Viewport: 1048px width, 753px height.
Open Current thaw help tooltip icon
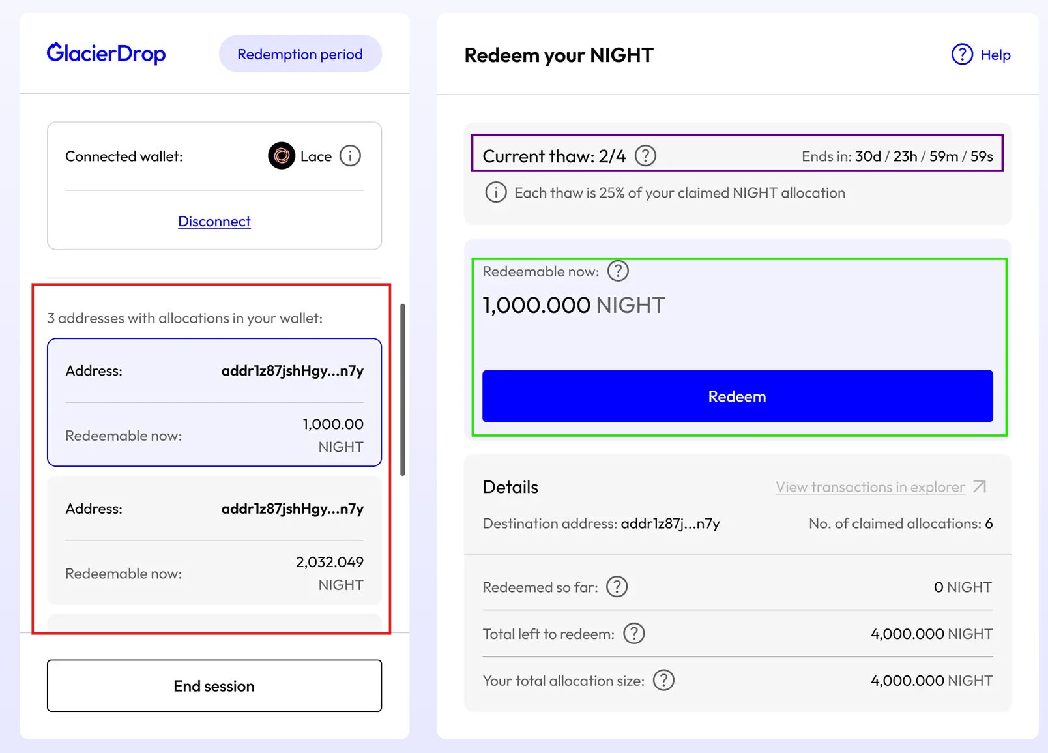coord(645,156)
